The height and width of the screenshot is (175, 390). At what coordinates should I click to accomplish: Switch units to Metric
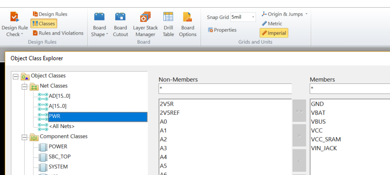pyautogui.click(x=271, y=24)
